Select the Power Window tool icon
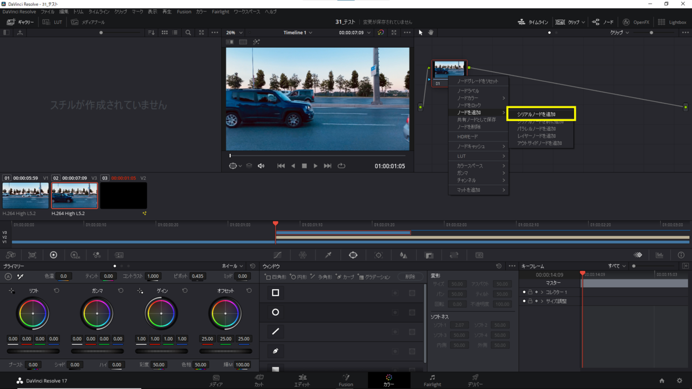This screenshot has height=389, width=692. click(353, 255)
